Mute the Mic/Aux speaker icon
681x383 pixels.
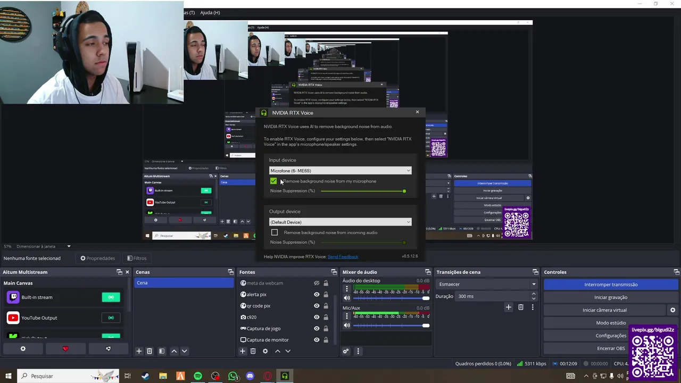coord(347,325)
